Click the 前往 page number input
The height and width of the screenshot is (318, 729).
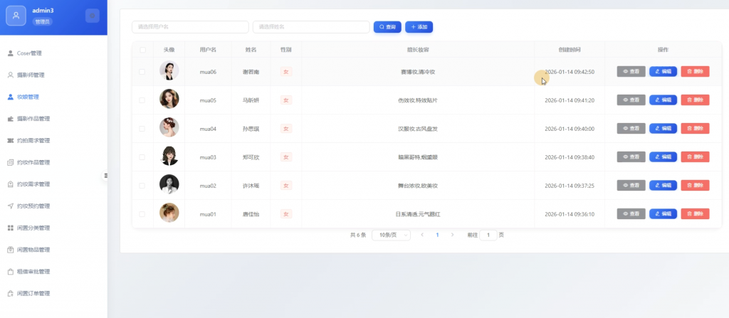488,235
